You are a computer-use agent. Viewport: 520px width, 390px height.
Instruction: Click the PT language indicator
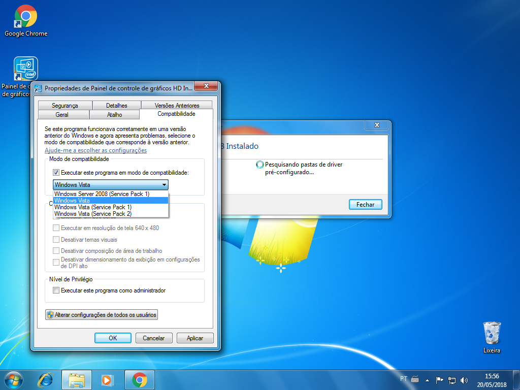click(x=404, y=379)
